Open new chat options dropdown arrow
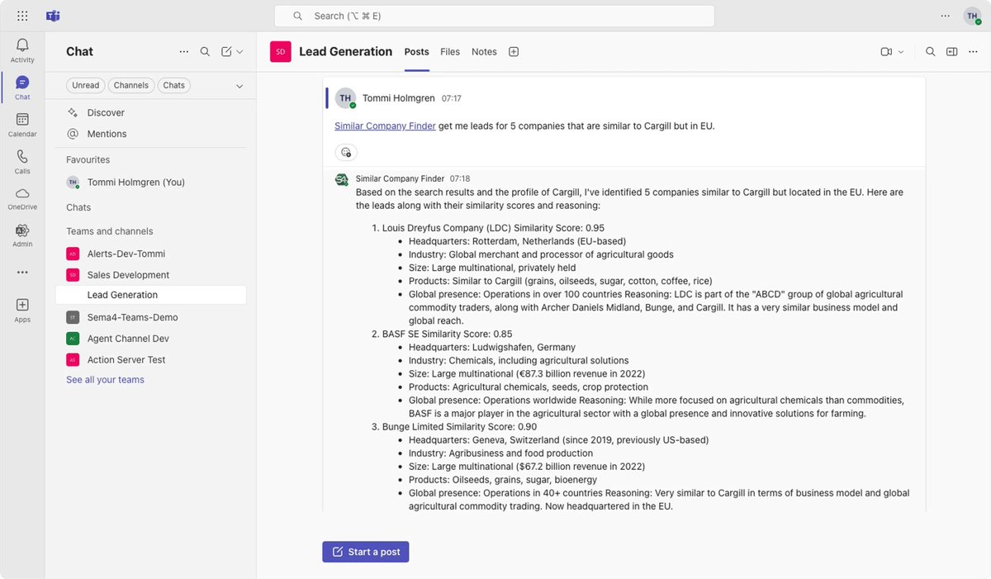991x579 pixels. (239, 51)
